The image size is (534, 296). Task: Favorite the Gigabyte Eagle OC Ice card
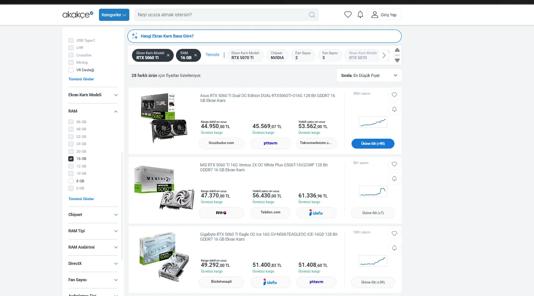click(394, 233)
